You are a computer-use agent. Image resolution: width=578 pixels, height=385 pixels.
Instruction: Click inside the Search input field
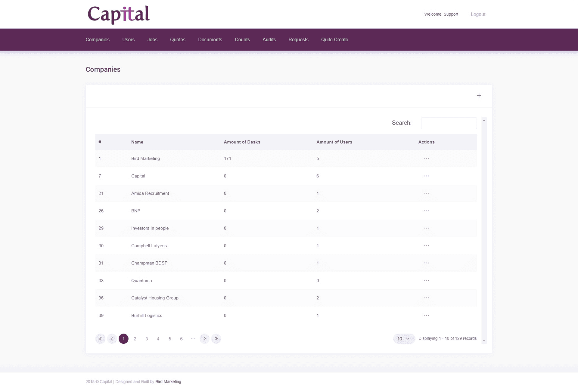click(x=449, y=123)
